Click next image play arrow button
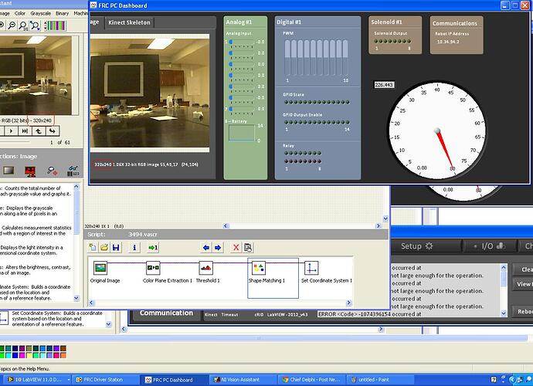 [11, 130]
